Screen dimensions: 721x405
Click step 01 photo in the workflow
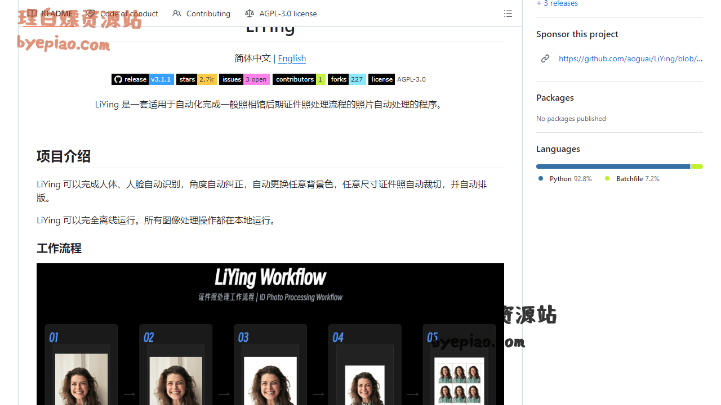point(82,379)
